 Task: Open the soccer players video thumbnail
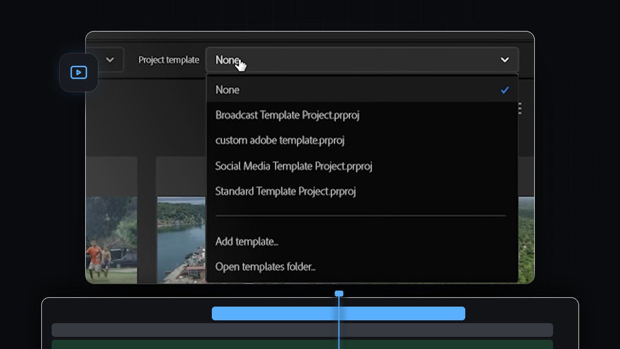click(112, 240)
